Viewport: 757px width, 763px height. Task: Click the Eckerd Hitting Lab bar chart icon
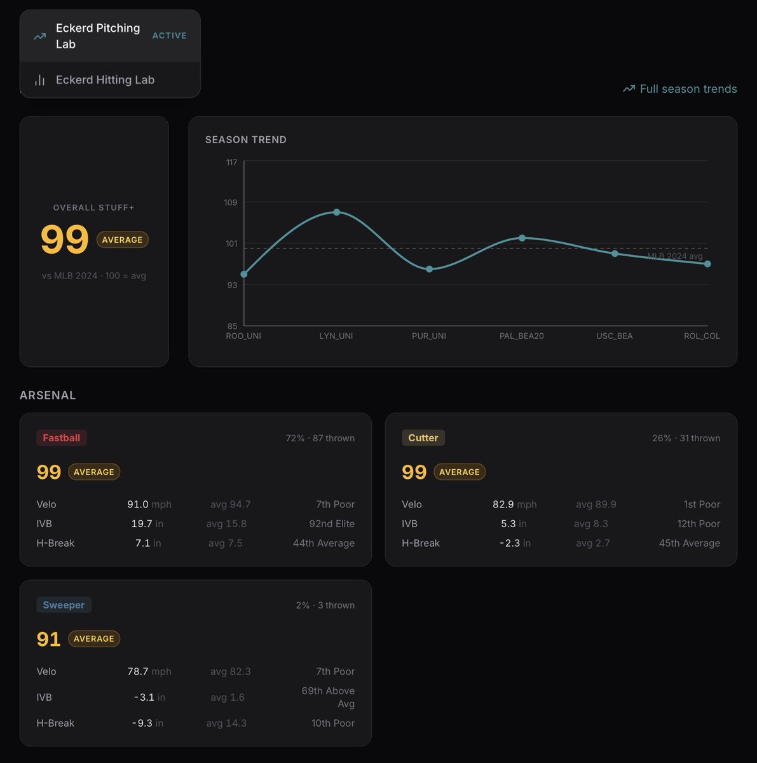39,80
